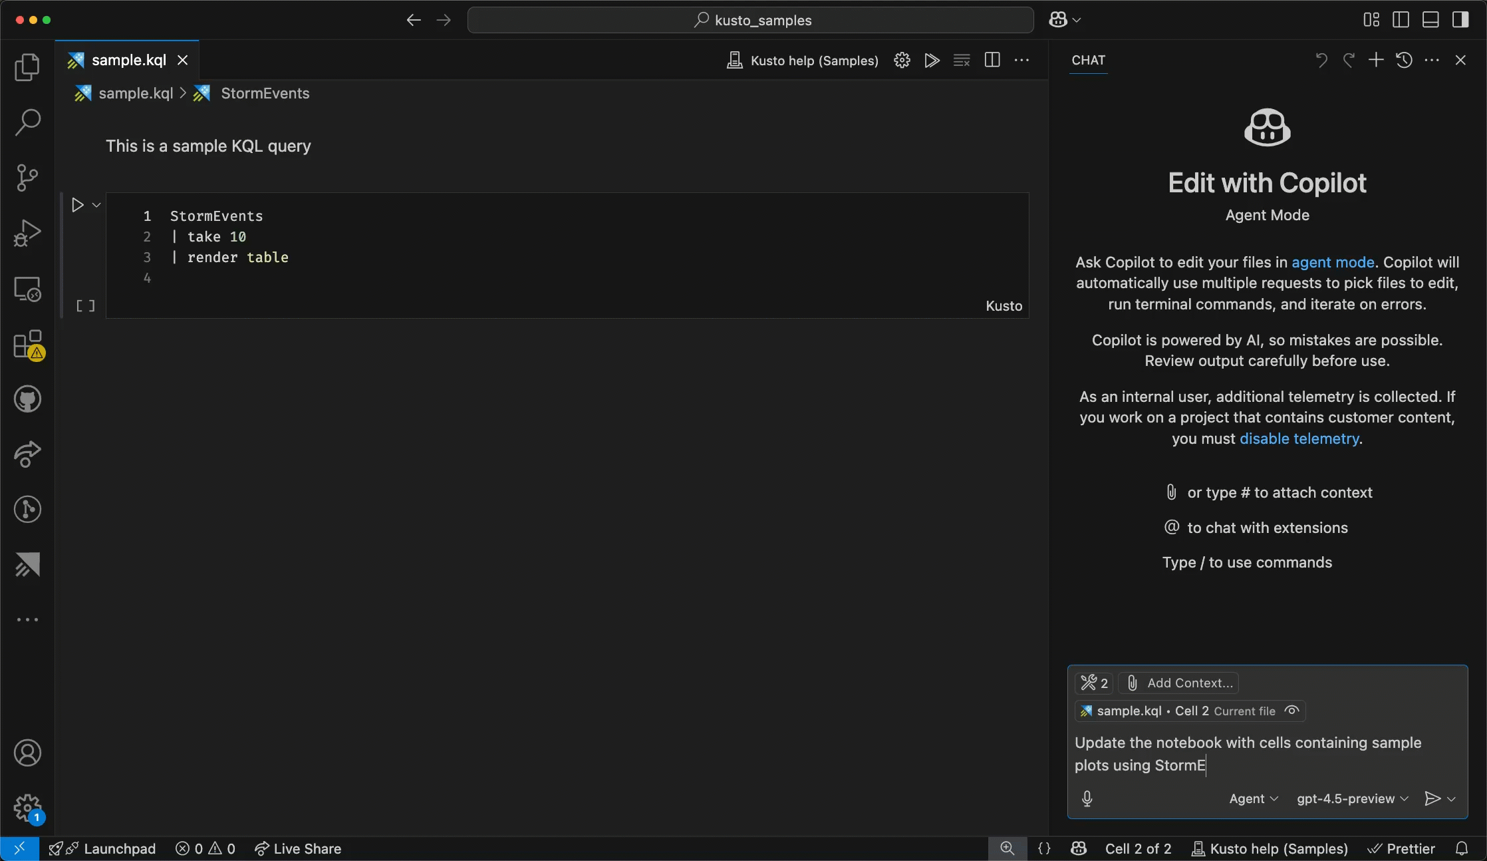Expand run cell options chevron
This screenshot has width=1487, height=861.
click(96, 205)
